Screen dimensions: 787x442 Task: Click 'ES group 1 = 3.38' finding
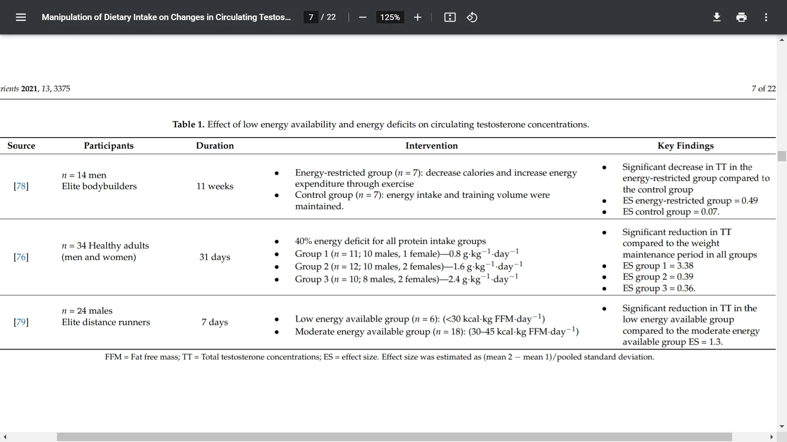[x=658, y=266]
